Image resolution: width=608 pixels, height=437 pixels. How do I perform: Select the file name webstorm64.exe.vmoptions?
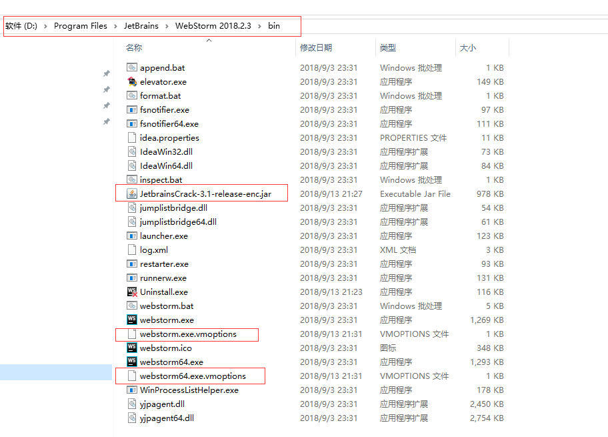[193, 376]
